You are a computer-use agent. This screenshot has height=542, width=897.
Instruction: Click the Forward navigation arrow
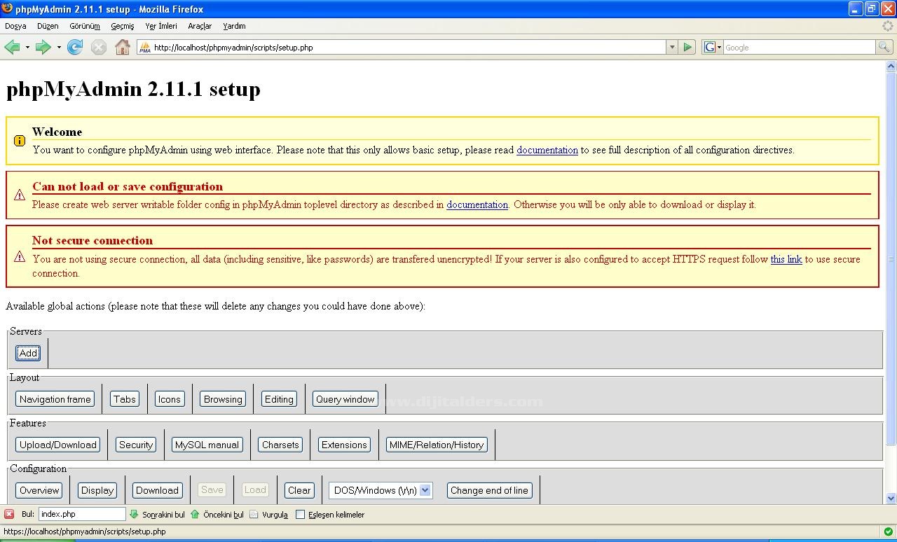click(x=42, y=47)
